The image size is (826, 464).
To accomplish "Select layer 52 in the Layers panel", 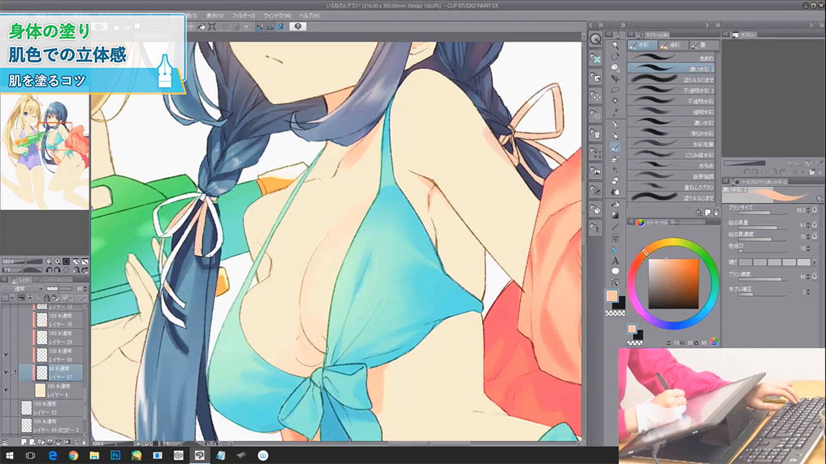I will pyautogui.click(x=52, y=407).
